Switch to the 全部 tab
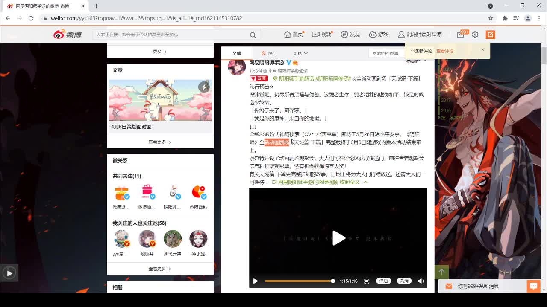The width and height of the screenshot is (547, 307). click(x=237, y=53)
